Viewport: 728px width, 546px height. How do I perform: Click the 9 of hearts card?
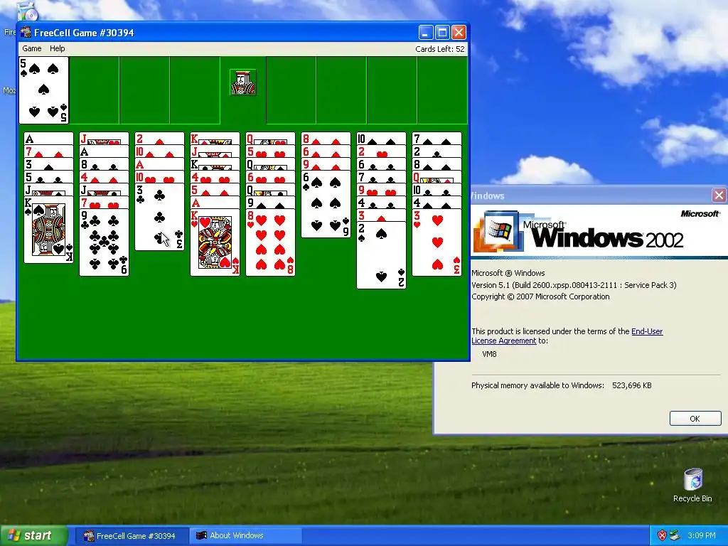point(381,189)
